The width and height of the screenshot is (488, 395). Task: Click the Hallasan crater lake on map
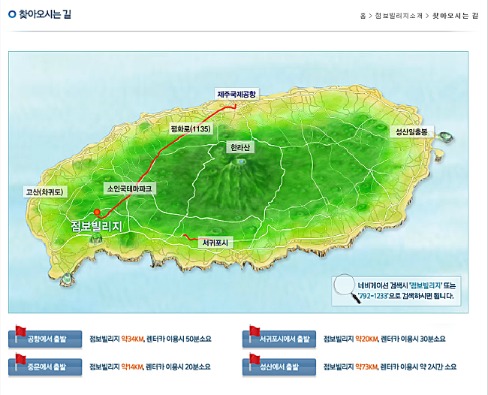click(x=241, y=161)
